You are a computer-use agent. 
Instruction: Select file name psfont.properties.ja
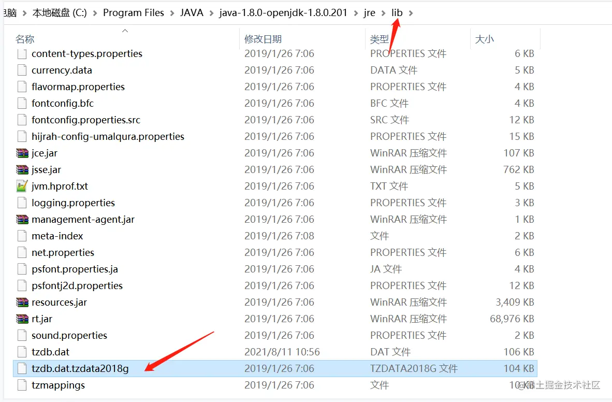75,269
